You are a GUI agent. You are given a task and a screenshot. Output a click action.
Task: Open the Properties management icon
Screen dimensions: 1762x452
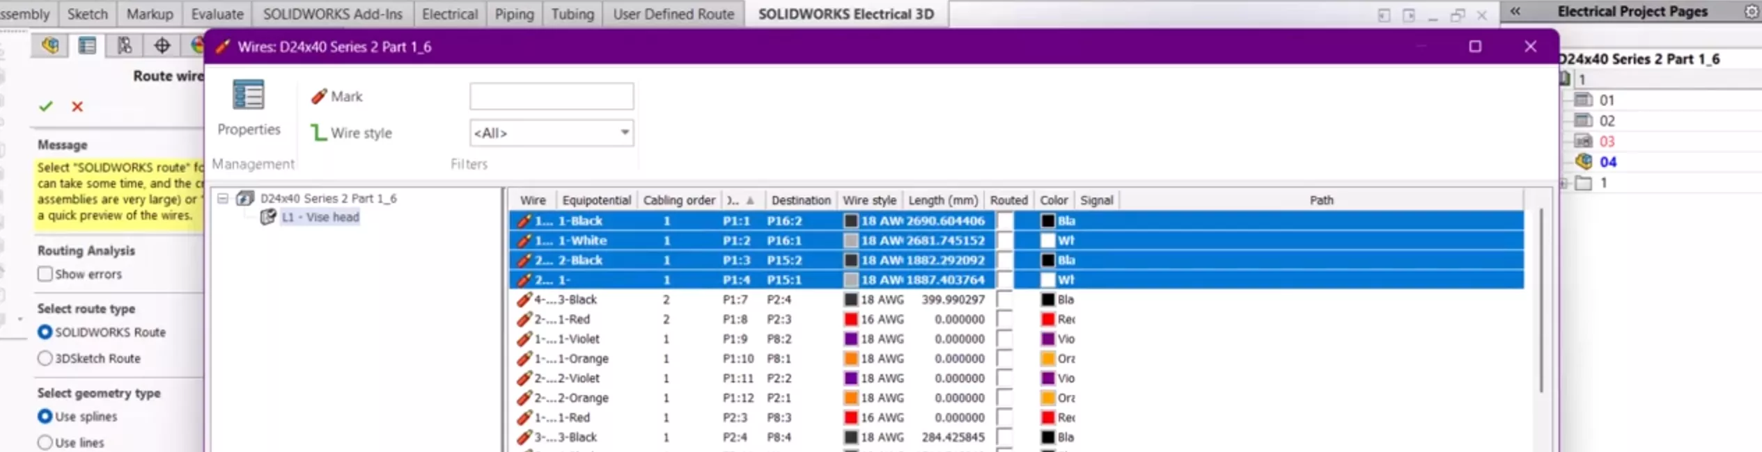coord(248,95)
